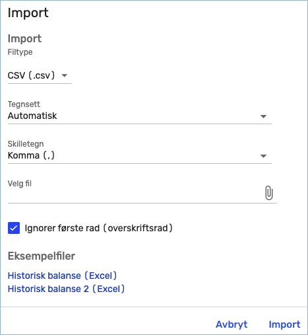Open the Historisk balanse (Excel) link
The image size is (308, 335).
pos(62,276)
